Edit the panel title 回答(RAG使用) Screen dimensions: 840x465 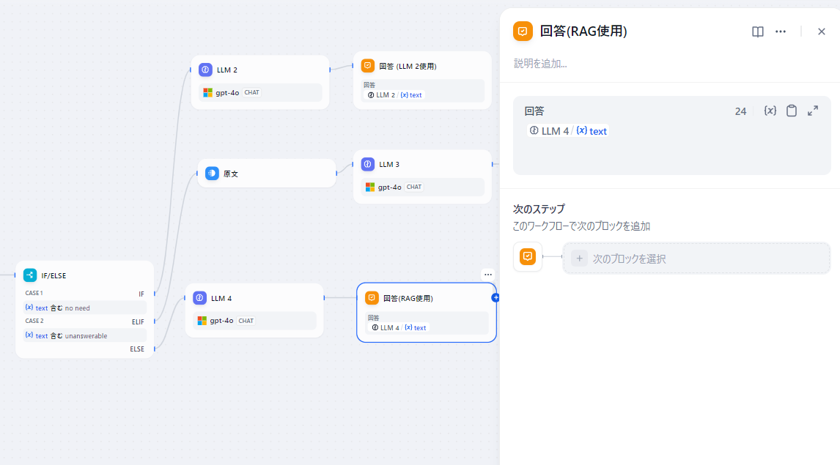(x=583, y=31)
